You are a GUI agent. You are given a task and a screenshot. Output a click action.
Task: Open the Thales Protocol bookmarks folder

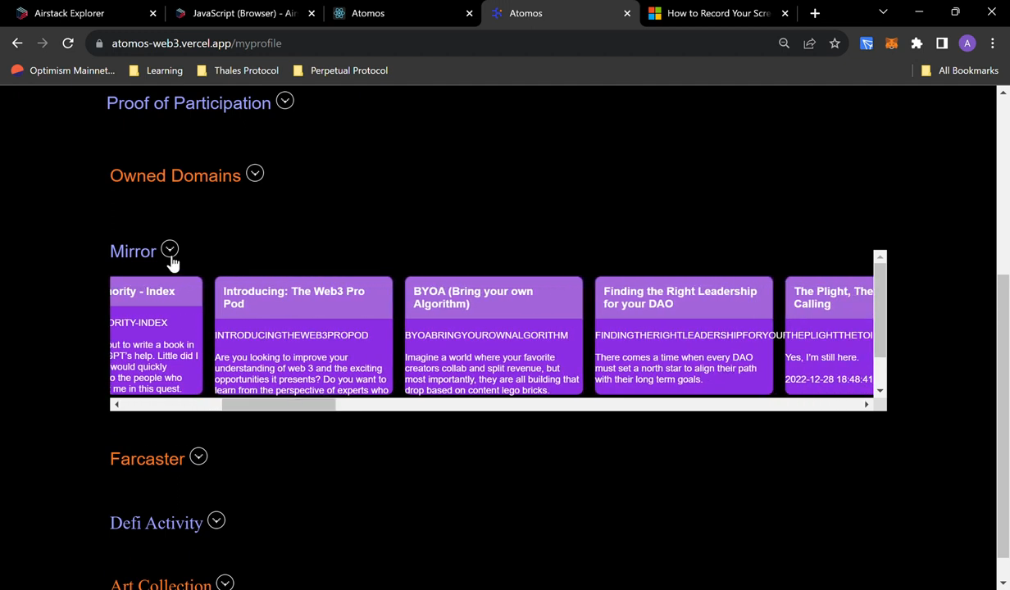point(238,70)
